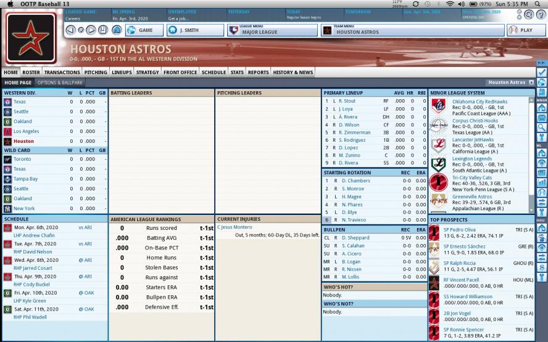548x342 pixels.
Task: Click the Los Angeles Angels logo in standings
Action: point(7,132)
